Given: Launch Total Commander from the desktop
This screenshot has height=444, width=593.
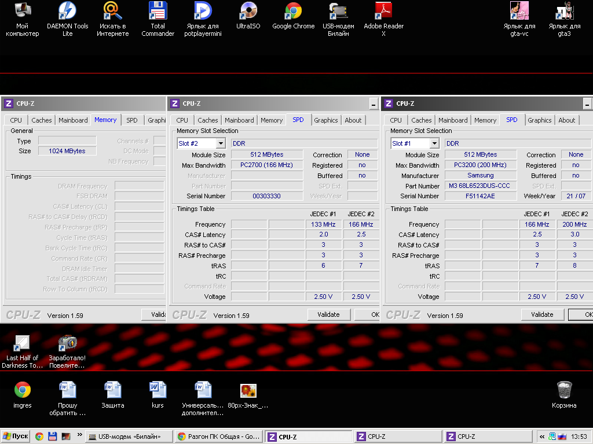Looking at the screenshot, I should [x=158, y=11].
